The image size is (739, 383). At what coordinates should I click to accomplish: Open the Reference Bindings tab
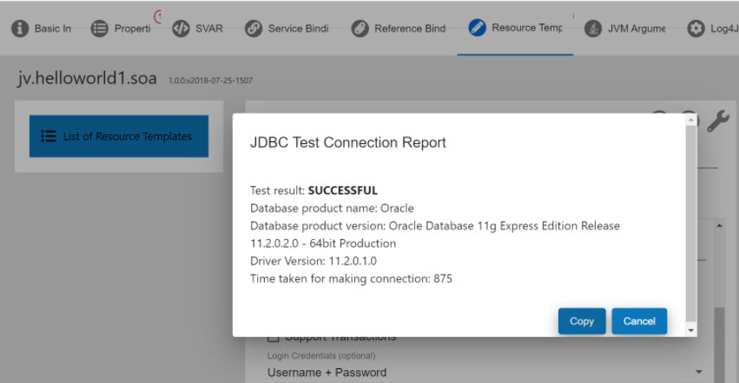pos(409,29)
